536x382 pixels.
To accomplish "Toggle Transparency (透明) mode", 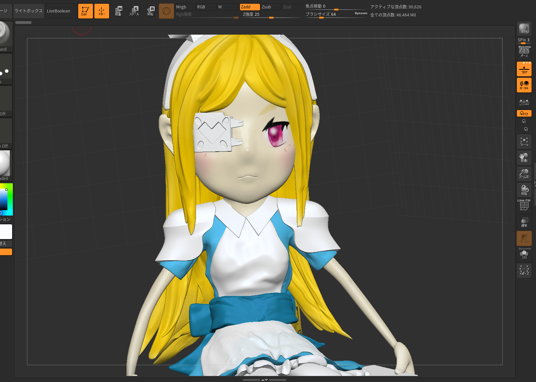I will click(x=524, y=222).
